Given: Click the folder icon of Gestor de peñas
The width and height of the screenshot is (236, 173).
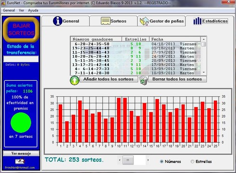Looking at the screenshot, I should click(x=144, y=21).
